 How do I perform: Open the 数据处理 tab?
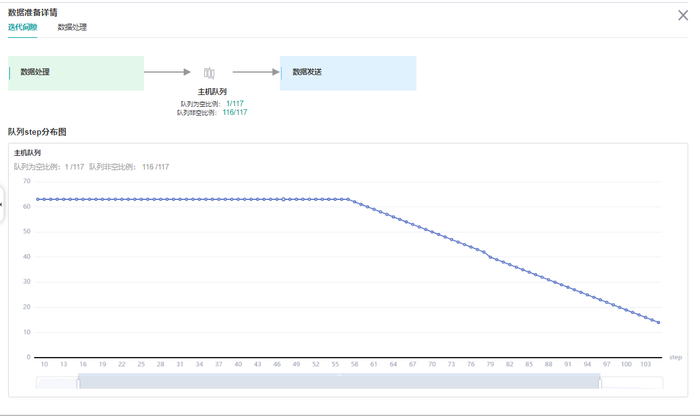click(x=72, y=27)
